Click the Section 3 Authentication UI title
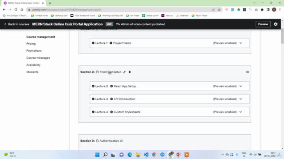The width and height of the screenshot is (284, 159). [111, 141]
